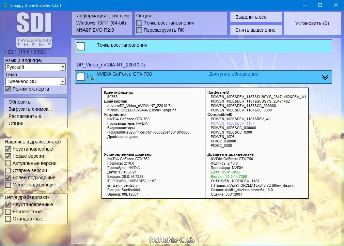Click version date 1.22.1 (13.01.2022) text
Image resolution: width=344 pixels, height=246 pixels.
(x=25, y=52)
